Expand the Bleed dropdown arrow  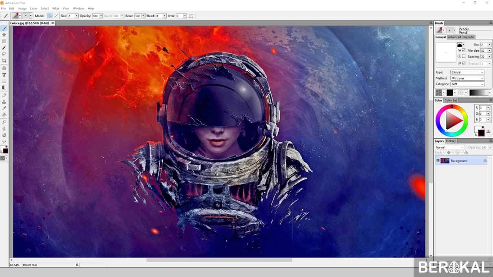(165, 16)
